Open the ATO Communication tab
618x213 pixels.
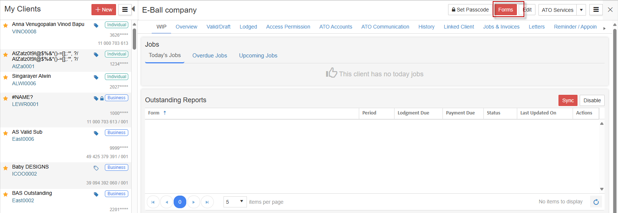385,27
